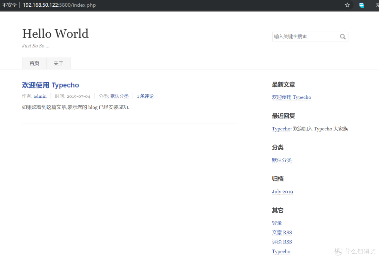Viewport: 379px width, 259px height.
Task: Click the author link admin
Action: pos(40,96)
